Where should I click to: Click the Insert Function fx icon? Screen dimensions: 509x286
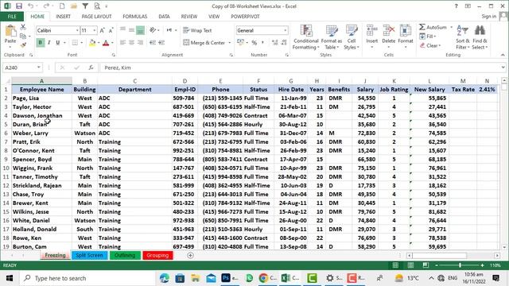coord(91,68)
